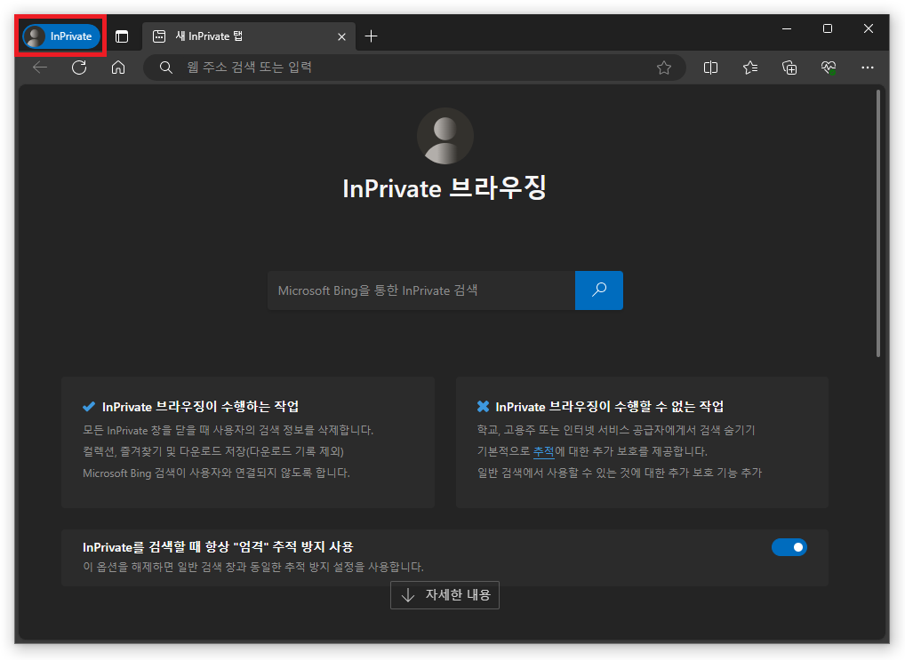This screenshot has height=660, width=905.
Task: Toggle the "엄격" 추적 방지 switch
Action: pos(789,547)
